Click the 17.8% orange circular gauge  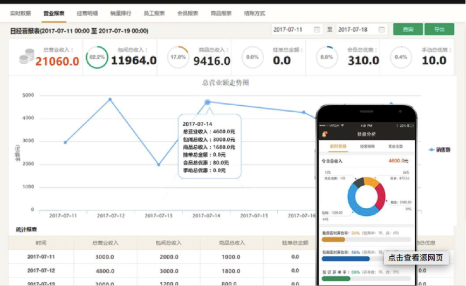178,57
